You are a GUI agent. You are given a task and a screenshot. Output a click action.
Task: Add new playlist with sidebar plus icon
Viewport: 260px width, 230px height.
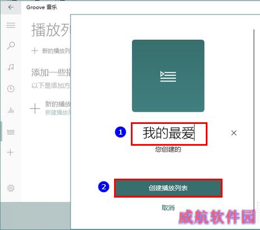[x=10, y=152]
